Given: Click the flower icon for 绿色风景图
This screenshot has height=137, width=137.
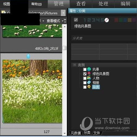Looking at the screenshot, I should (x=89, y=74).
